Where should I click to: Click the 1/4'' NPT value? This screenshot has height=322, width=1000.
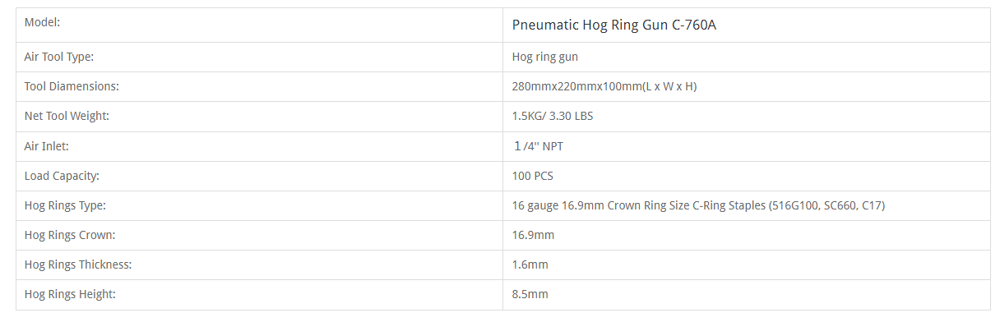tap(539, 146)
